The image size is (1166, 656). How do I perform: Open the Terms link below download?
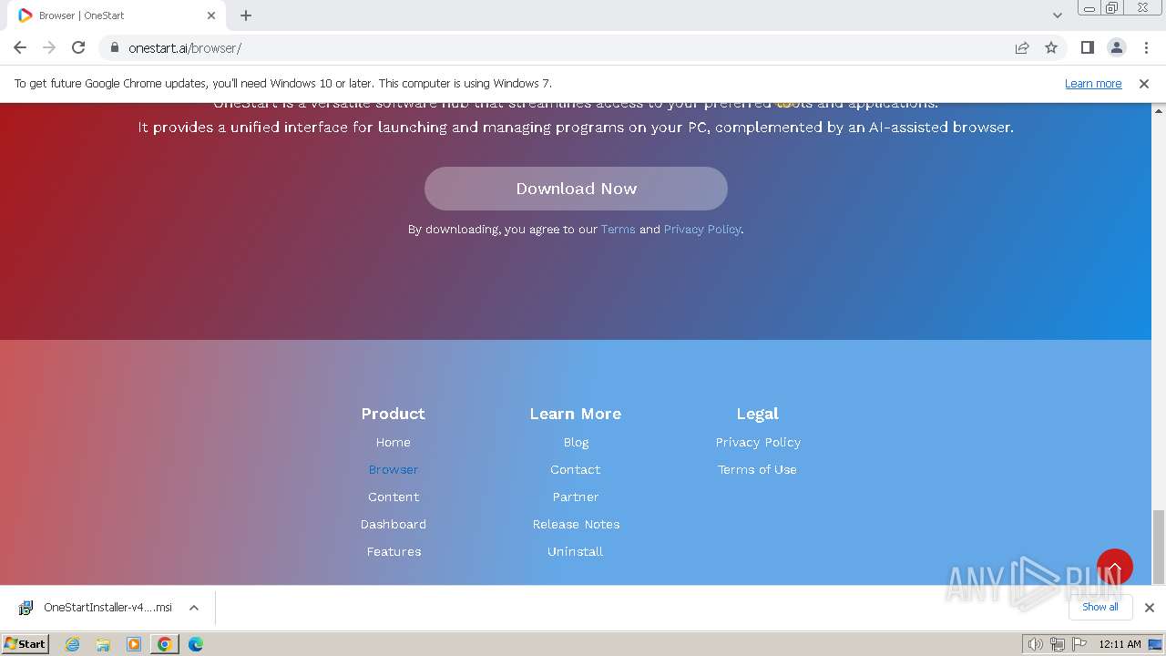618,230
